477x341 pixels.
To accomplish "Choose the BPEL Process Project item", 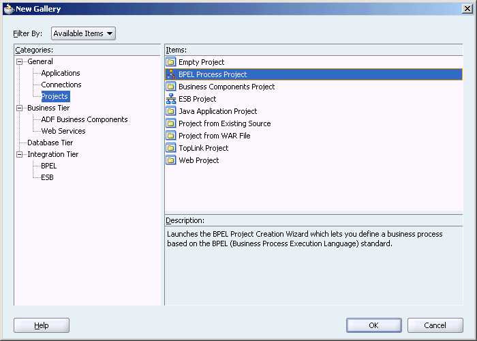I will [313, 74].
